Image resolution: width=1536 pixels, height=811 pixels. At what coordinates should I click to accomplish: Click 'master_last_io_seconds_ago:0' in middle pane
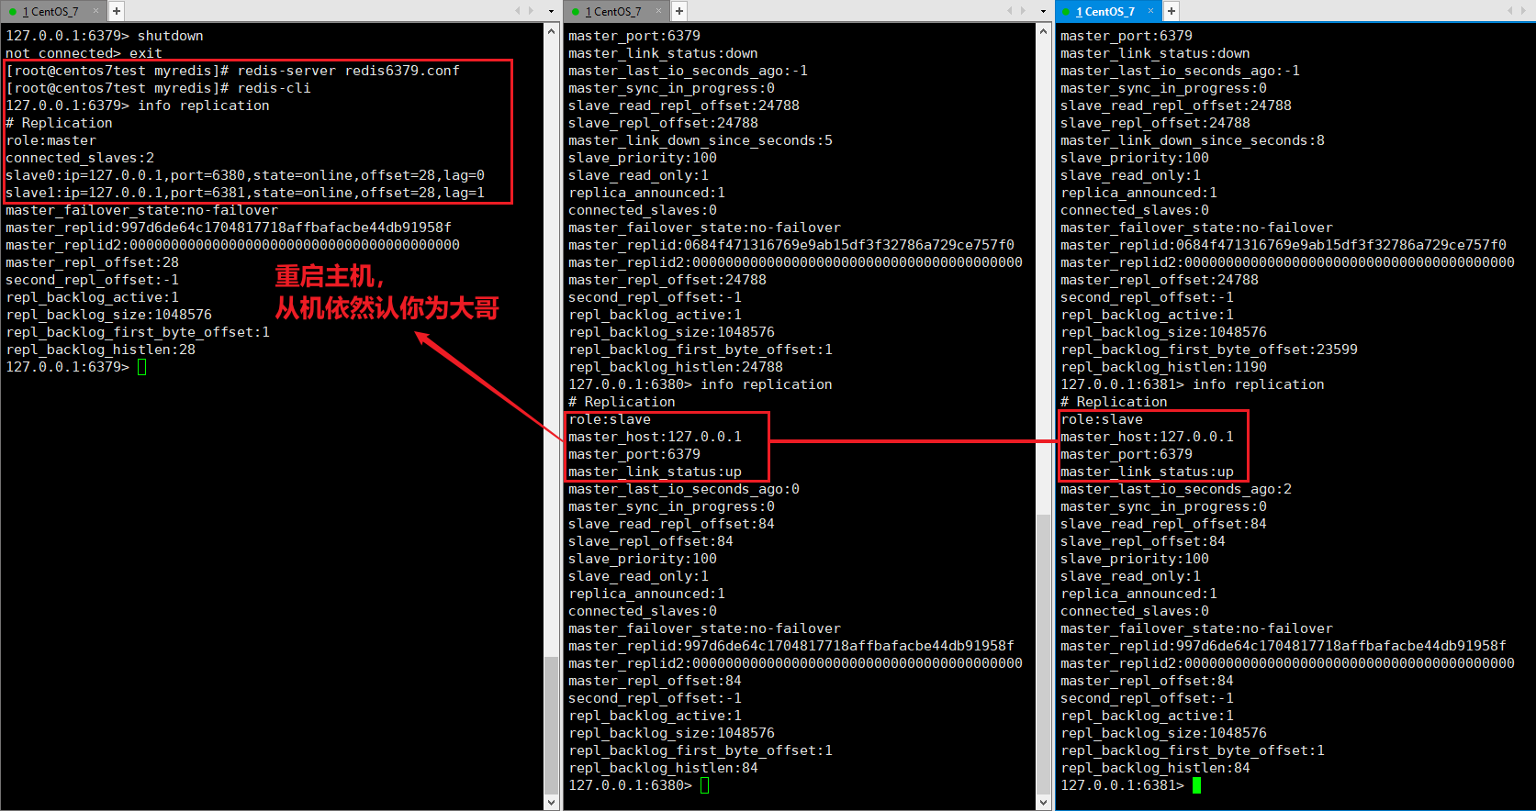pyautogui.click(x=684, y=489)
